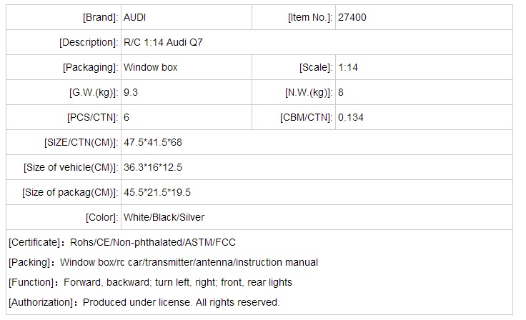
Task: Click the AUDI brand value
Action: (x=136, y=17)
